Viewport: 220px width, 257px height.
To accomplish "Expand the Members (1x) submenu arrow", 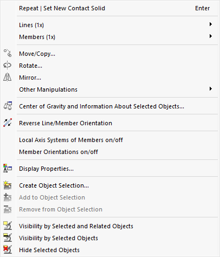I will tap(210, 36).
